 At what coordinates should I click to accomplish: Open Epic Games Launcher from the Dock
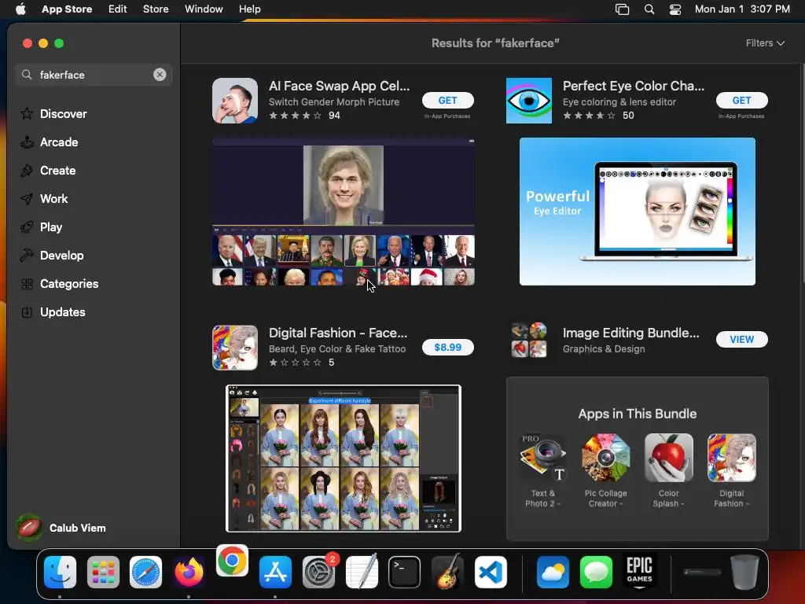tap(639, 572)
